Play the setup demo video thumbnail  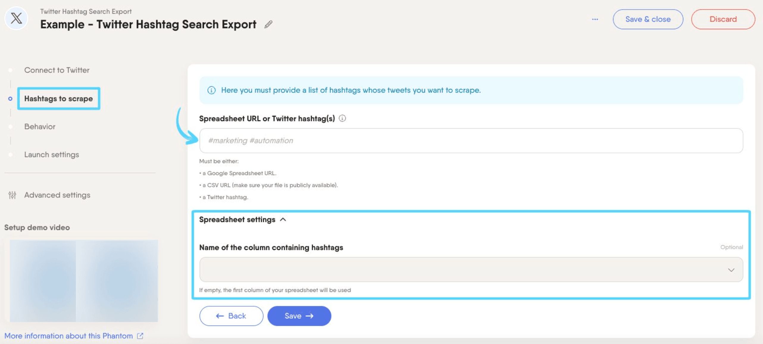click(84, 281)
